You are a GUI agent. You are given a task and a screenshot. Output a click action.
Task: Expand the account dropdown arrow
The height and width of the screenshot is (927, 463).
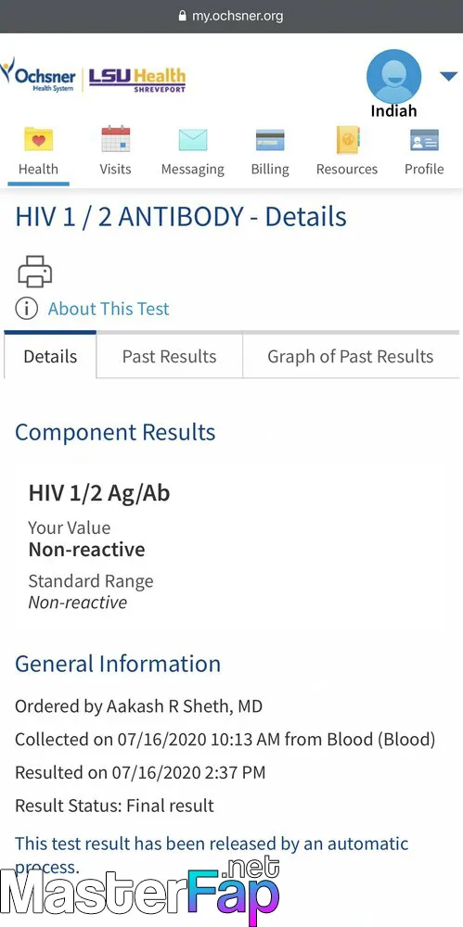coord(448,76)
